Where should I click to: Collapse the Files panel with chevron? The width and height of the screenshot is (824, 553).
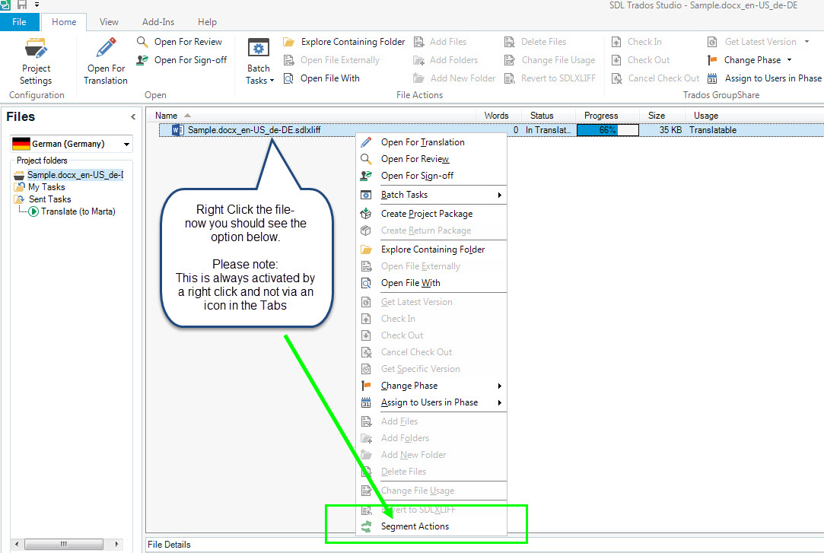coord(133,117)
